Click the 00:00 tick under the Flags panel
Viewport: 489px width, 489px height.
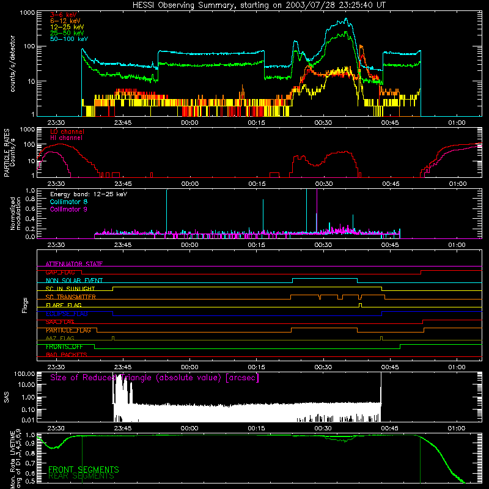click(x=189, y=367)
